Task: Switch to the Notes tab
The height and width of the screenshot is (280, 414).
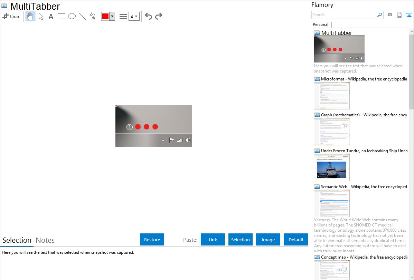Action: 45,240
